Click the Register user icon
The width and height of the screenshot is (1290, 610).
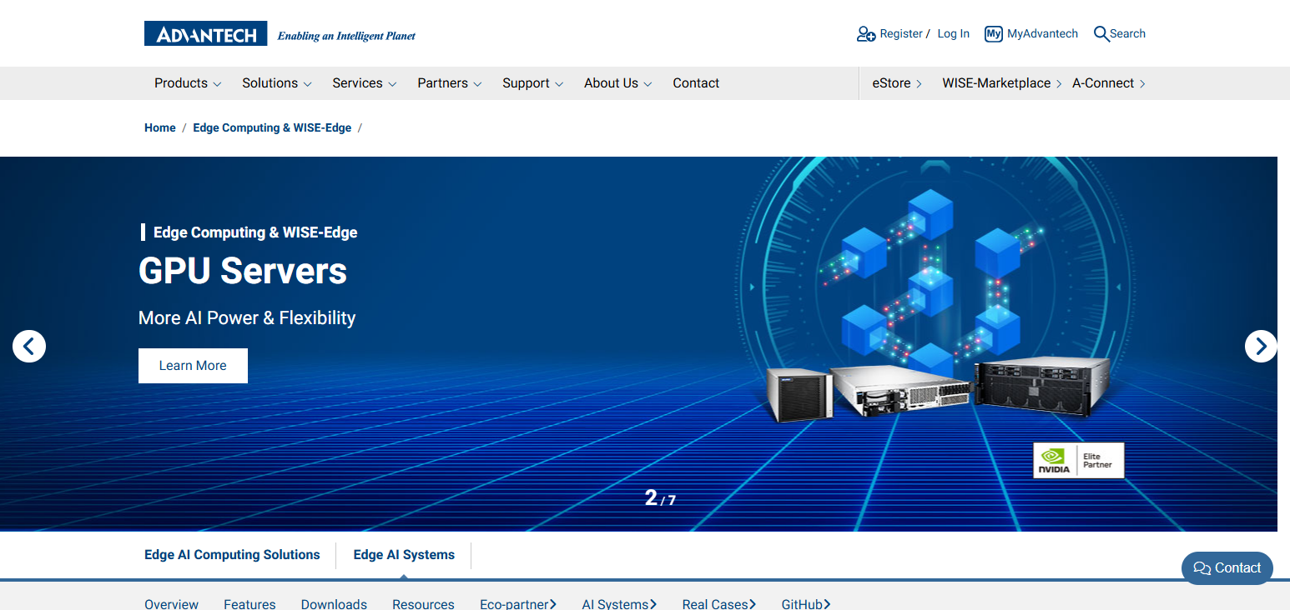pos(866,34)
